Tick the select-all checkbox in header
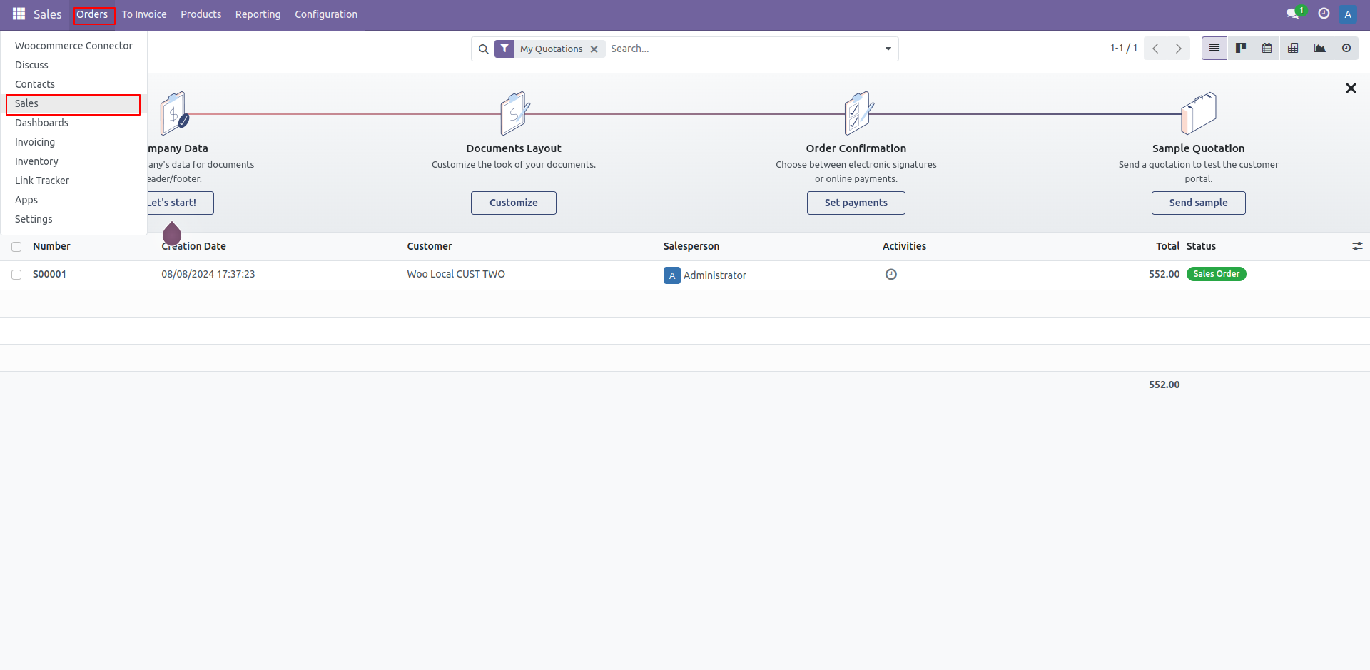This screenshot has width=1370, height=670. pyautogui.click(x=16, y=247)
